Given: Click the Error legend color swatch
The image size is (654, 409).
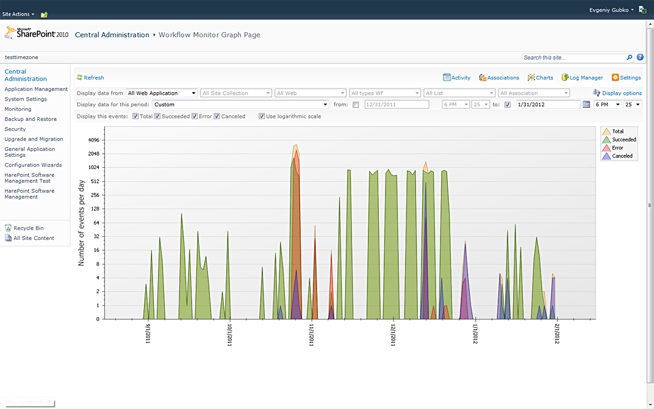Looking at the screenshot, I should (x=606, y=148).
